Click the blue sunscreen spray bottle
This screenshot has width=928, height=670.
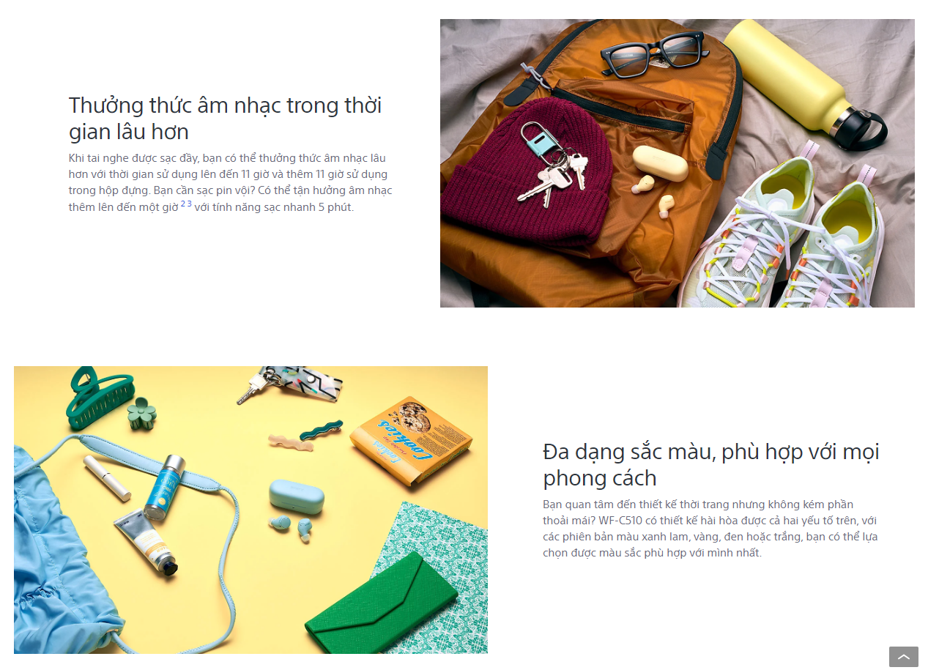tap(165, 488)
